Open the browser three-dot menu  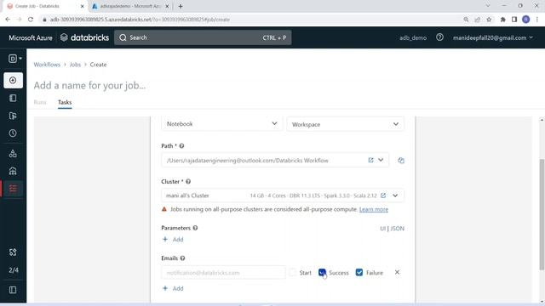click(537, 20)
